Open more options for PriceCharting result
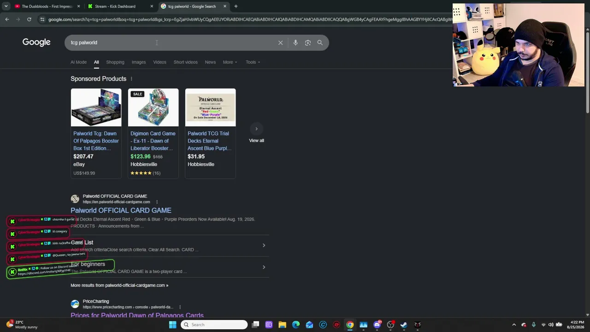The width and height of the screenshot is (590, 332). tap(180, 307)
